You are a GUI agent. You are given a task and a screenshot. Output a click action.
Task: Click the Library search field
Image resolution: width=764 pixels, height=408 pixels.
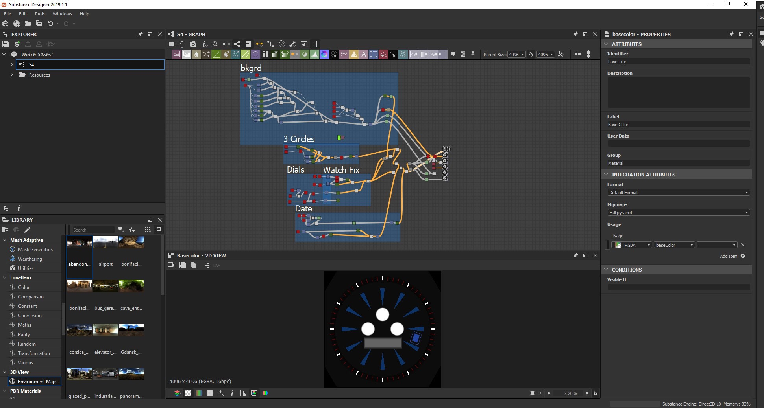pos(92,230)
